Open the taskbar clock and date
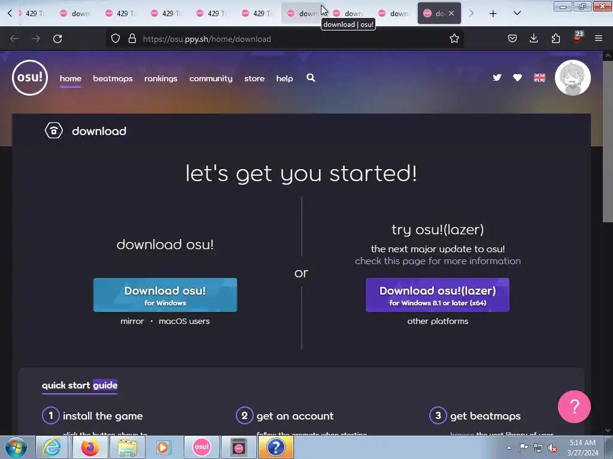Viewport: 613px width, 459px height. coord(582,448)
